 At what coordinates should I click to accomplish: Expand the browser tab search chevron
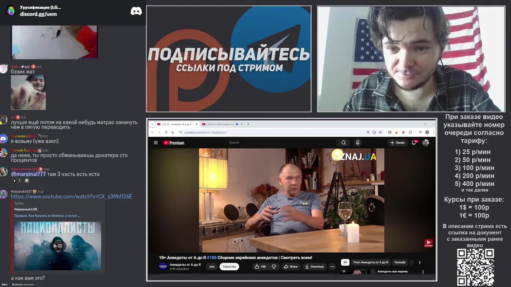pos(152,124)
